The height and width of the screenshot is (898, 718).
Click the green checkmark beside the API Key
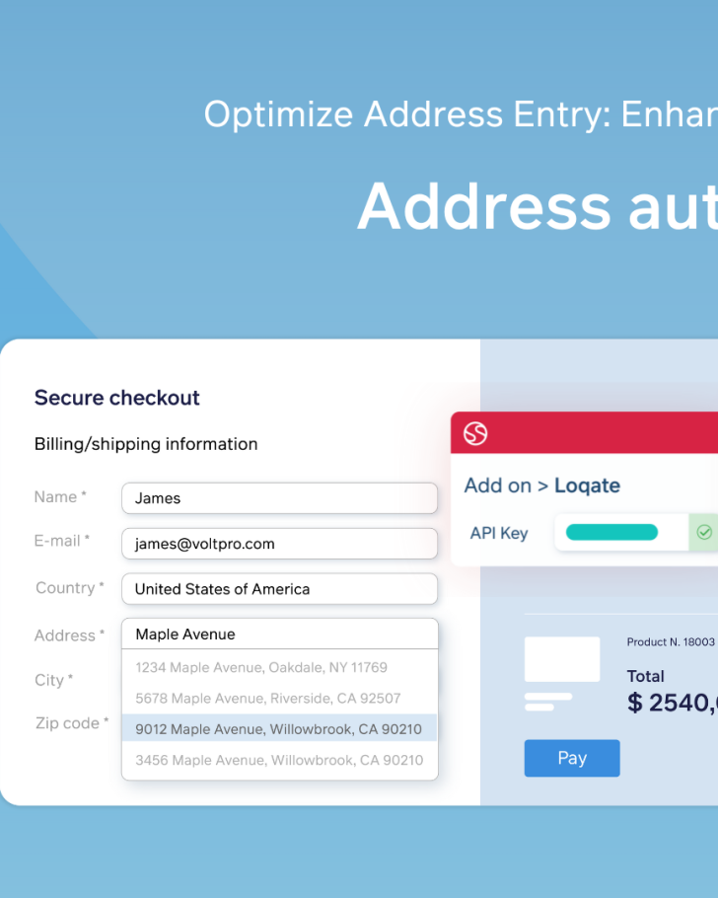(704, 532)
